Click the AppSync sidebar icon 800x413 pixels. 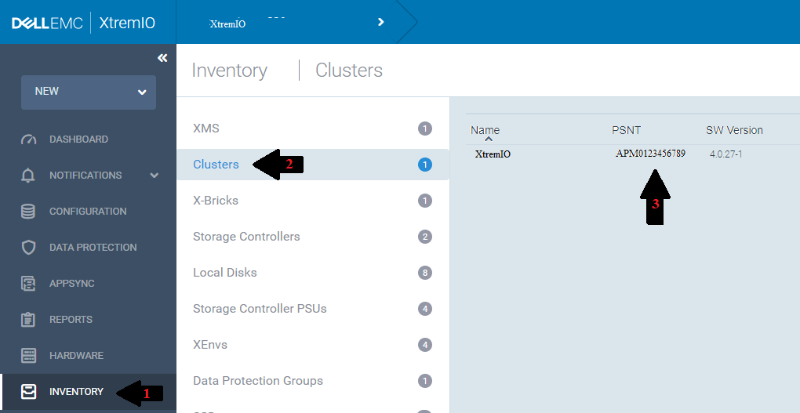tap(29, 284)
